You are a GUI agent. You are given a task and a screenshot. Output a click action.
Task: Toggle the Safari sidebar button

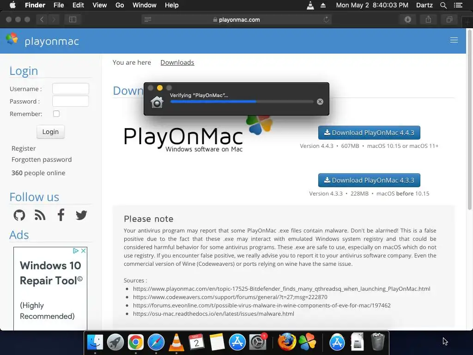point(73,19)
